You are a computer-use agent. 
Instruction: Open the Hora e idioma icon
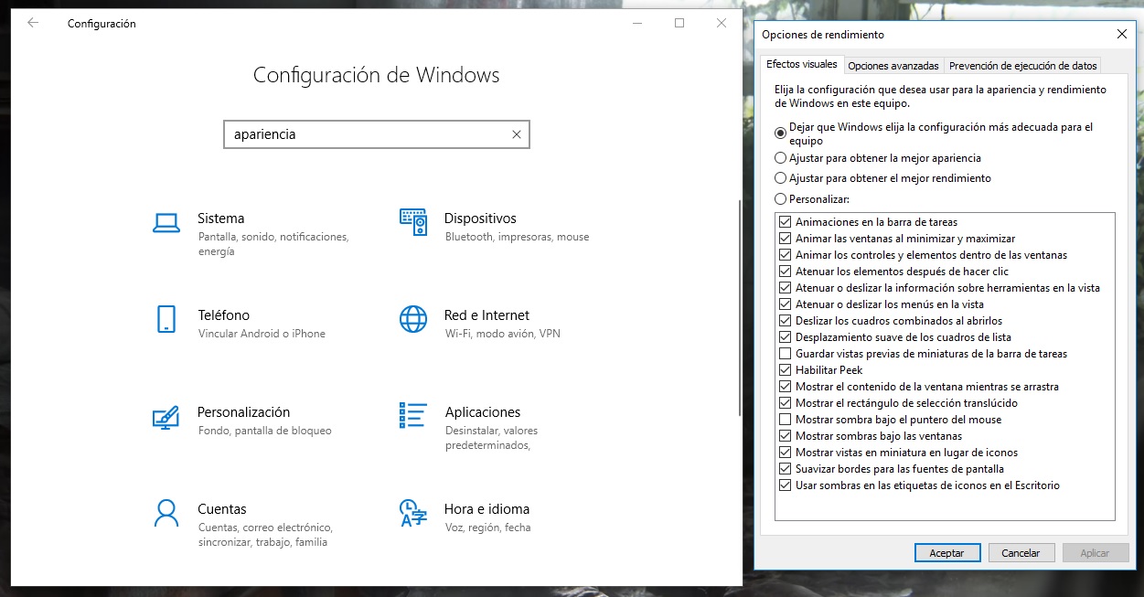[x=413, y=513]
